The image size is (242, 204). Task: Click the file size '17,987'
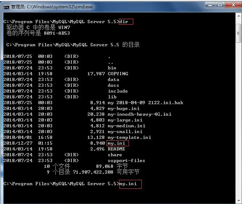[x=96, y=74]
